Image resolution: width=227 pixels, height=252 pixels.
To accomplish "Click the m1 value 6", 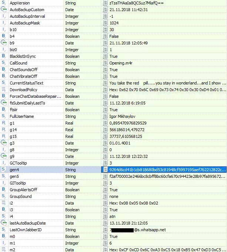I will (x=110, y=243).
